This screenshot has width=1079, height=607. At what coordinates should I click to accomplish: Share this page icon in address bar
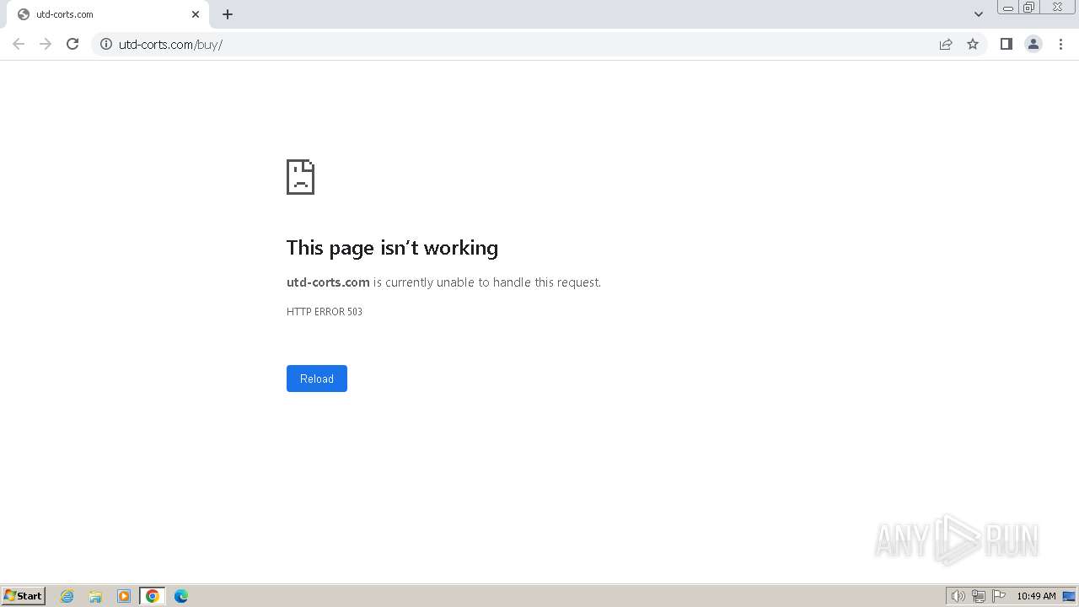(946, 44)
